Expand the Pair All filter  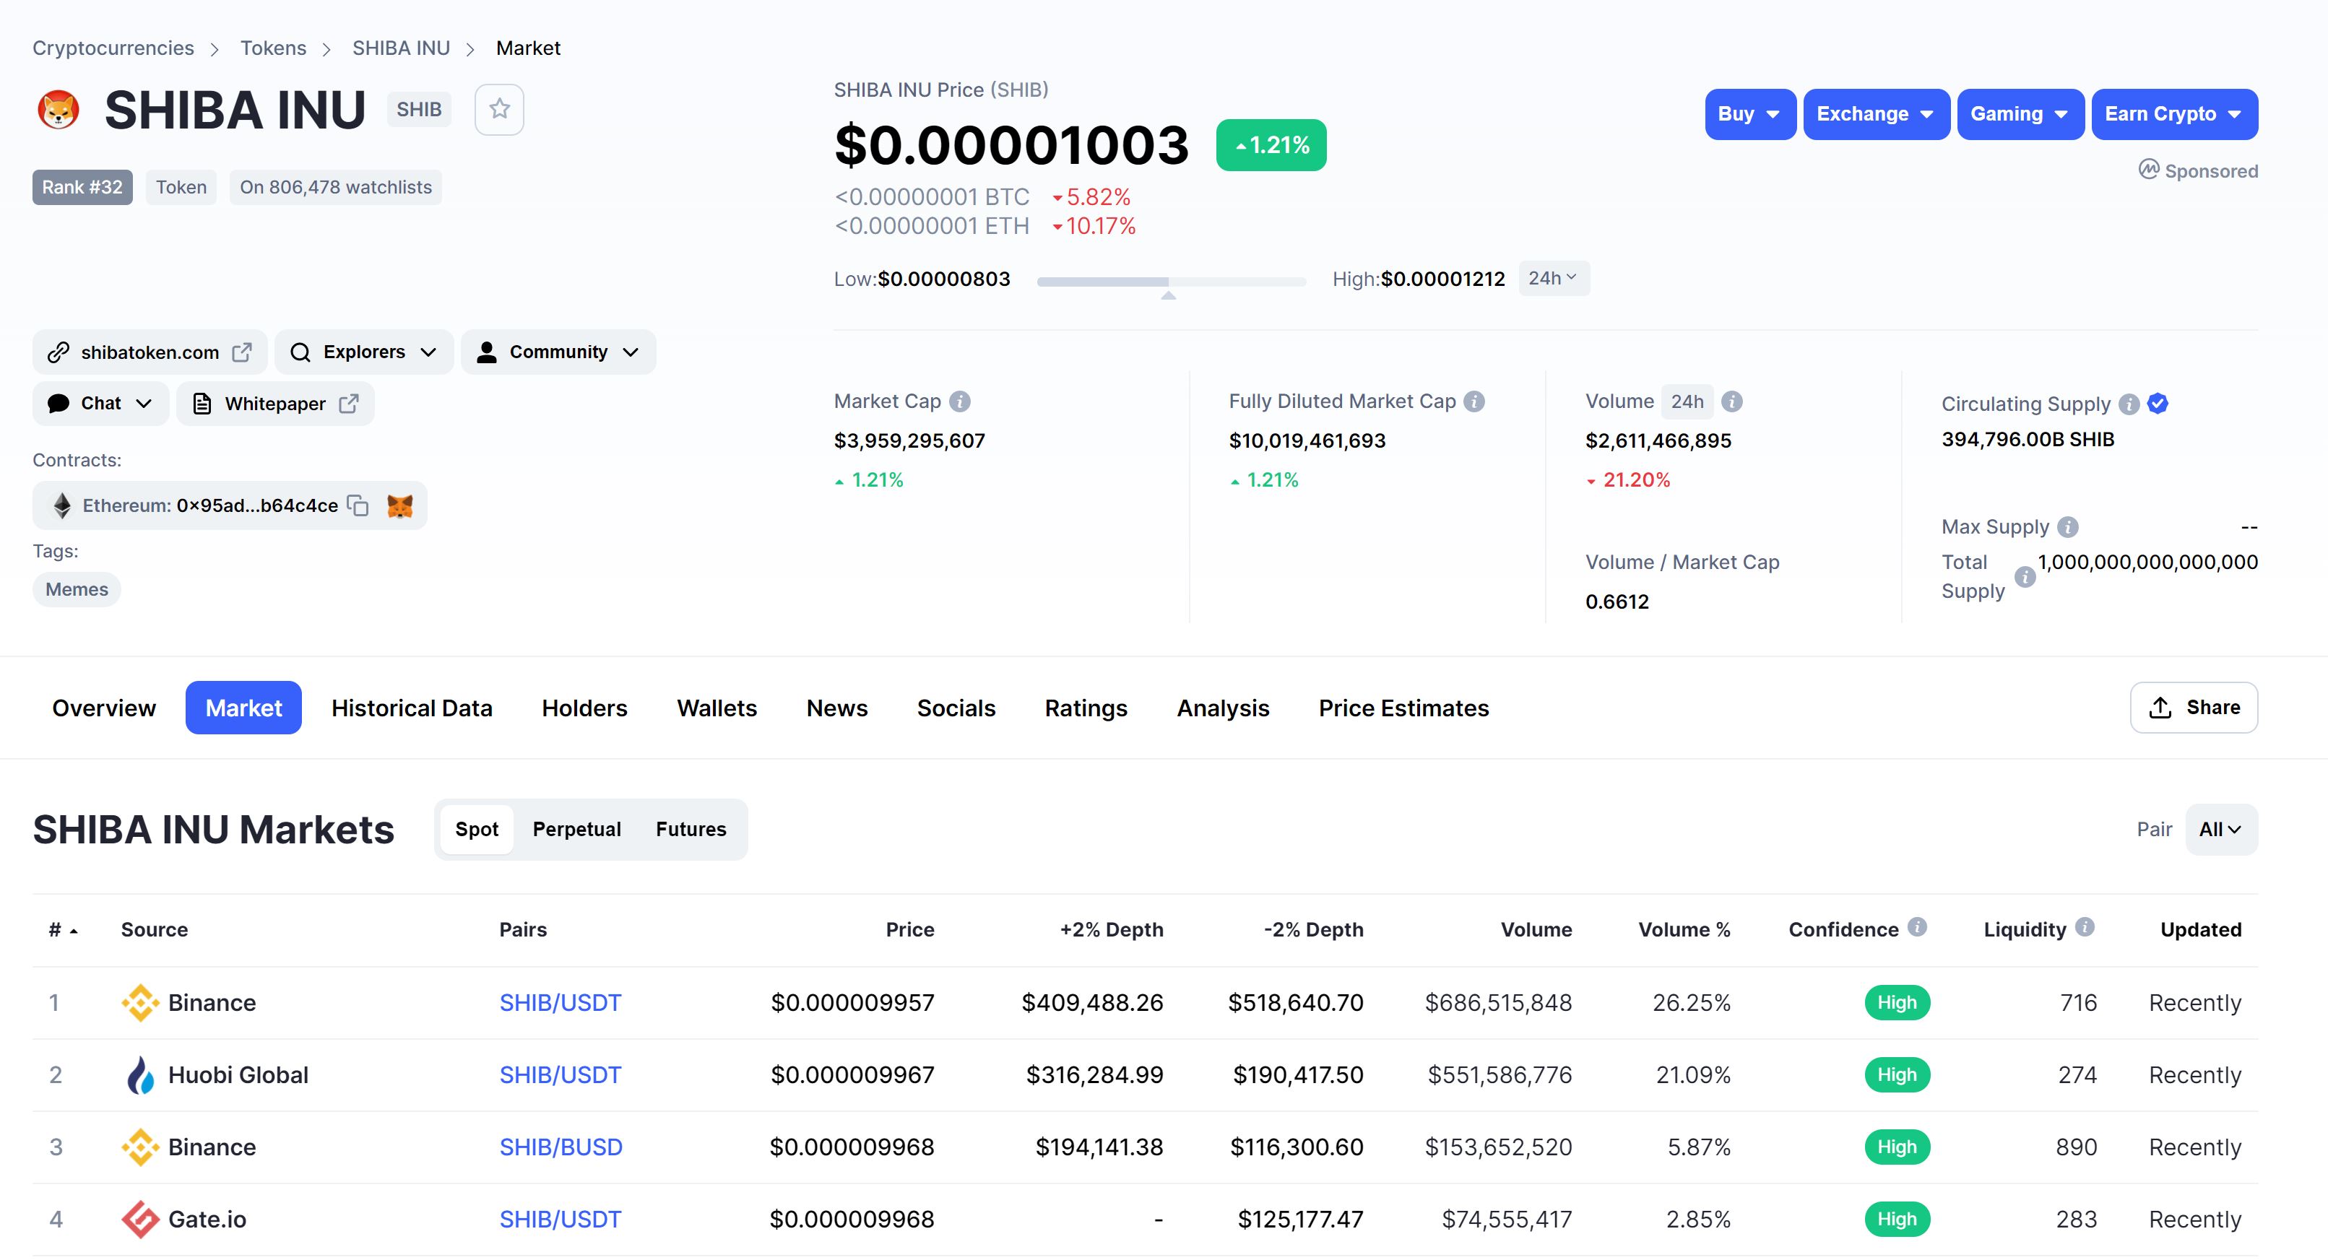pyautogui.click(x=2220, y=829)
